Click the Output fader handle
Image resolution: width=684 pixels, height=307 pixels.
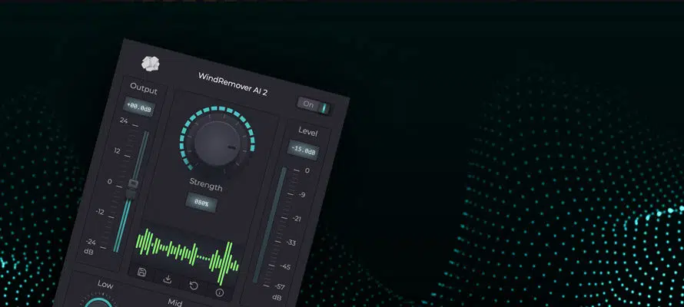click(131, 190)
